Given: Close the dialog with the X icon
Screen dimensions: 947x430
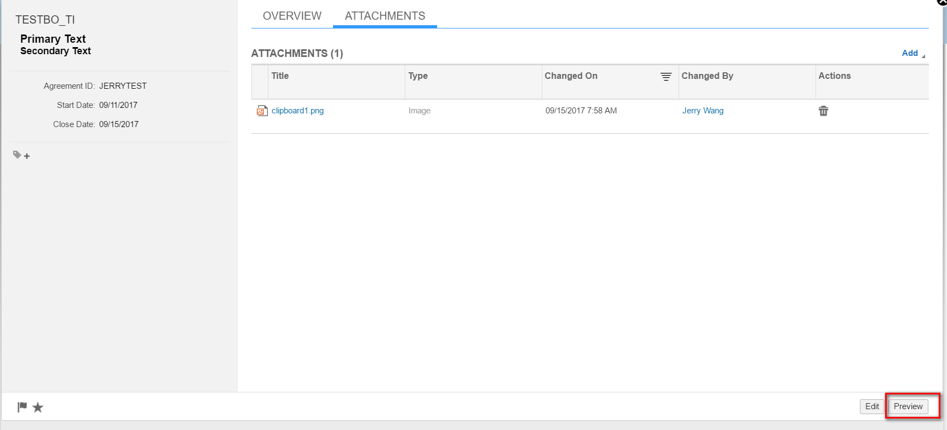Looking at the screenshot, I should pyautogui.click(x=942, y=2).
